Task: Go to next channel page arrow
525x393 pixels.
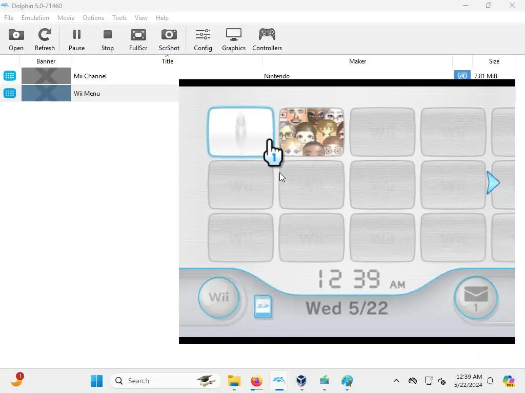Action: coord(493,183)
